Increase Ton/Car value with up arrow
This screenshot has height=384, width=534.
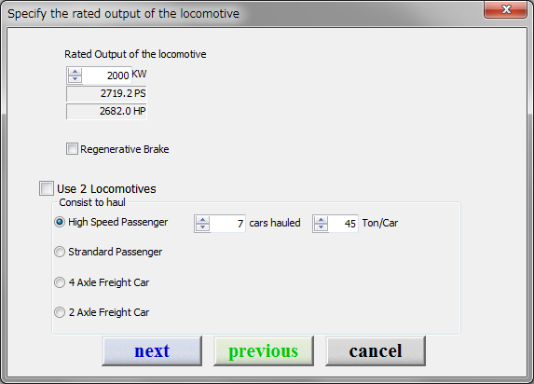pos(321,220)
